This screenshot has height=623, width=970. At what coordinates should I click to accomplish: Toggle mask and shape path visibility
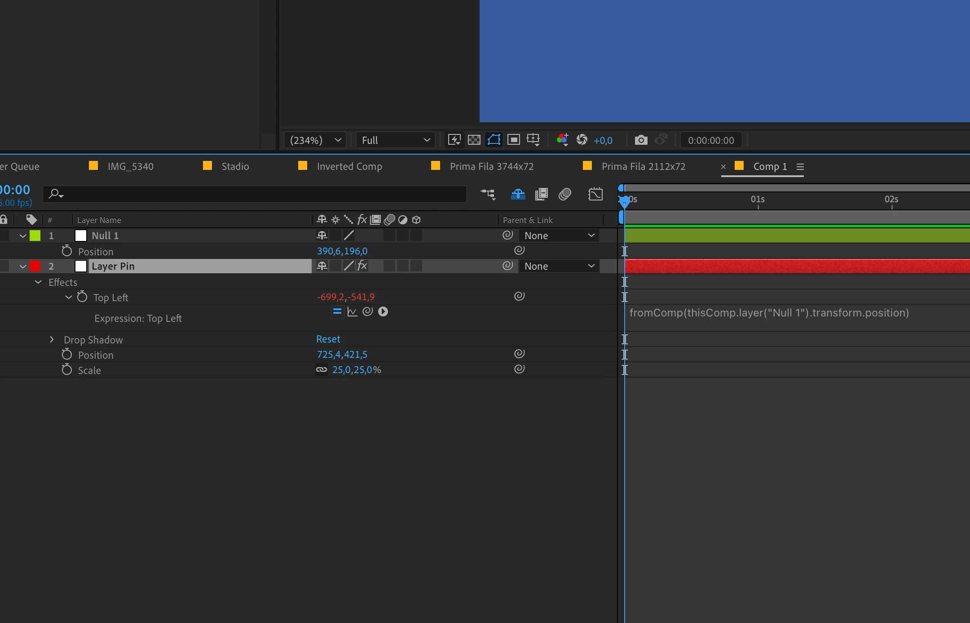click(x=494, y=140)
